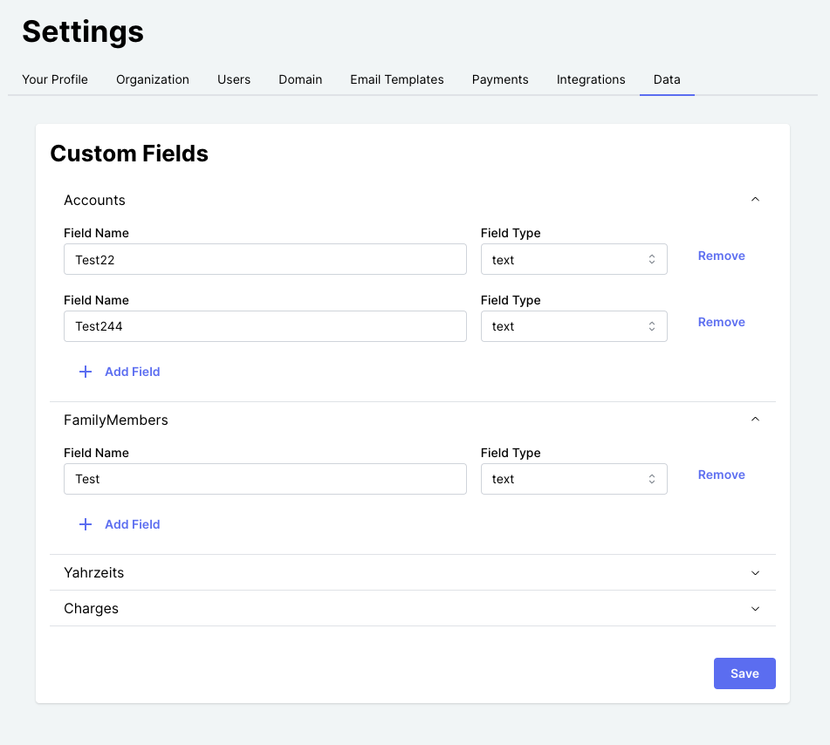Focus the Test22 field name input

[x=264, y=259]
